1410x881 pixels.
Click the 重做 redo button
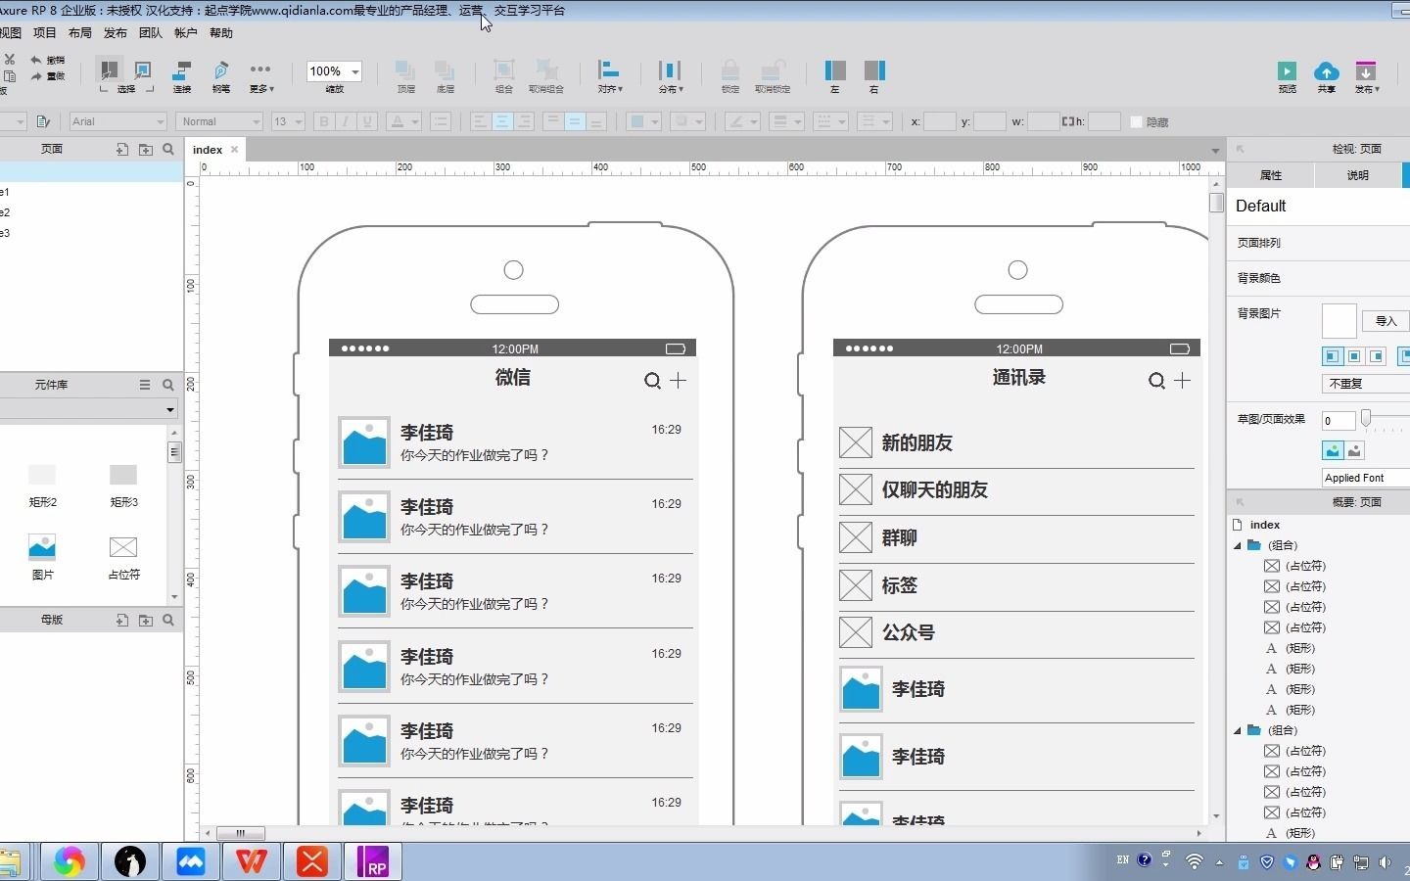point(47,76)
